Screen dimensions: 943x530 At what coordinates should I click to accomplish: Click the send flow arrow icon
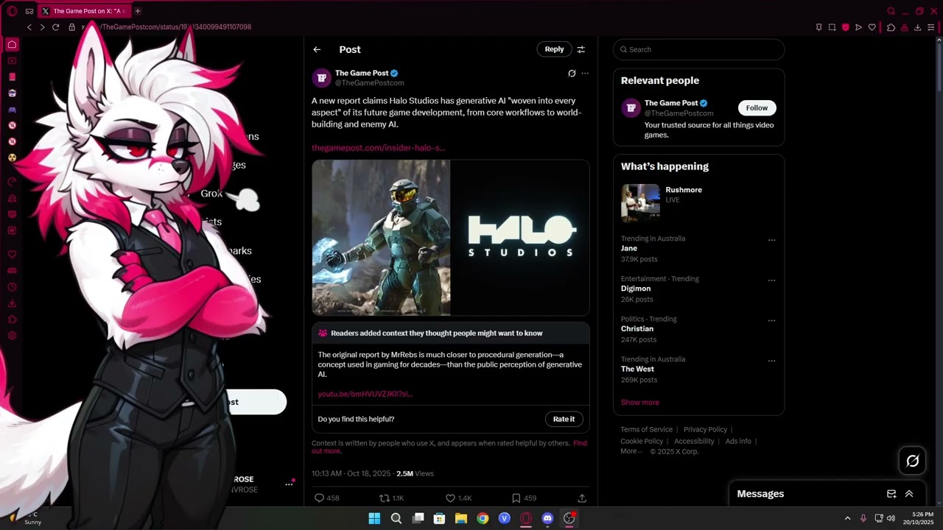858,27
